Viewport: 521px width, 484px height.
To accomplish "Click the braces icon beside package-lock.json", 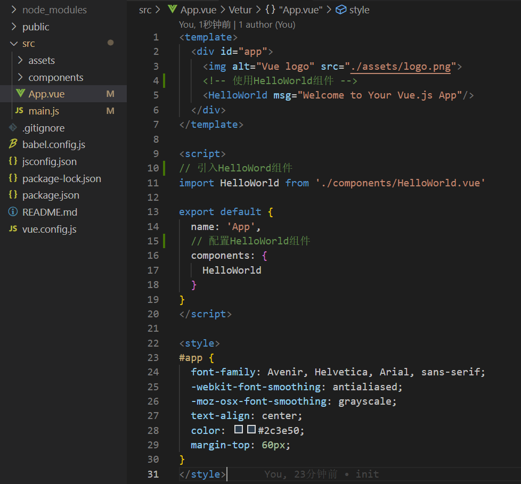I will tap(13, 178).
